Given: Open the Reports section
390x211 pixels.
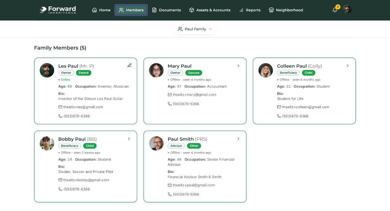Looking at the screenshot, I should [x=249, y=10].
